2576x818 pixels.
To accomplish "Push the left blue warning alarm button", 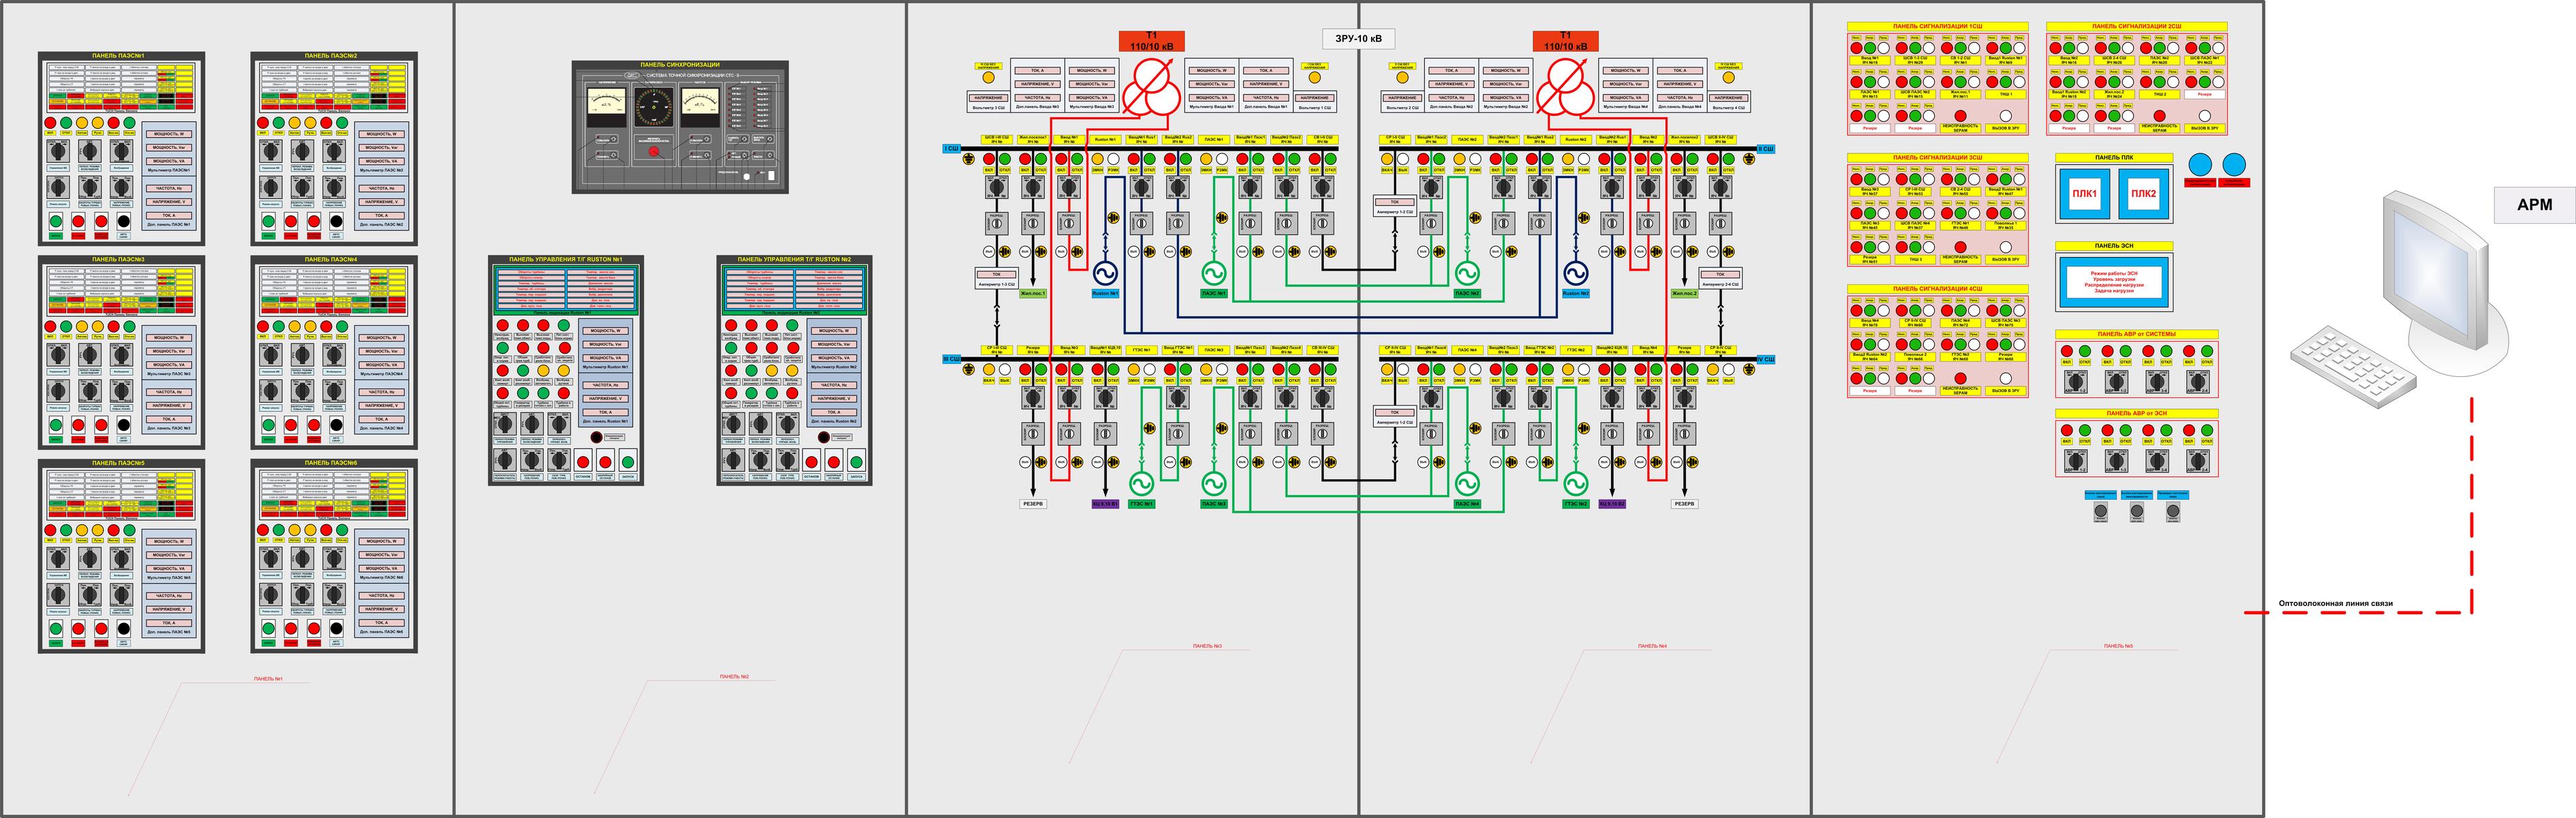I will click(x=2200, y=165).
